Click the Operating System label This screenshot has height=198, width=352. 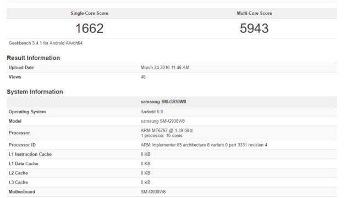(x=27, y=112)
